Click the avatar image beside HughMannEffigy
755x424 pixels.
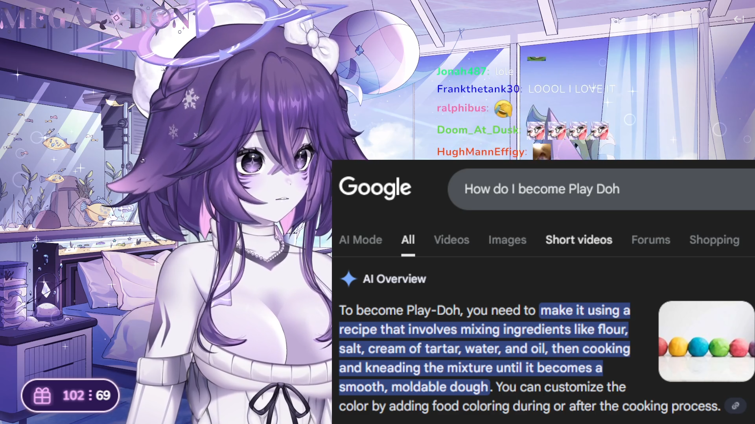pos(541,152)
